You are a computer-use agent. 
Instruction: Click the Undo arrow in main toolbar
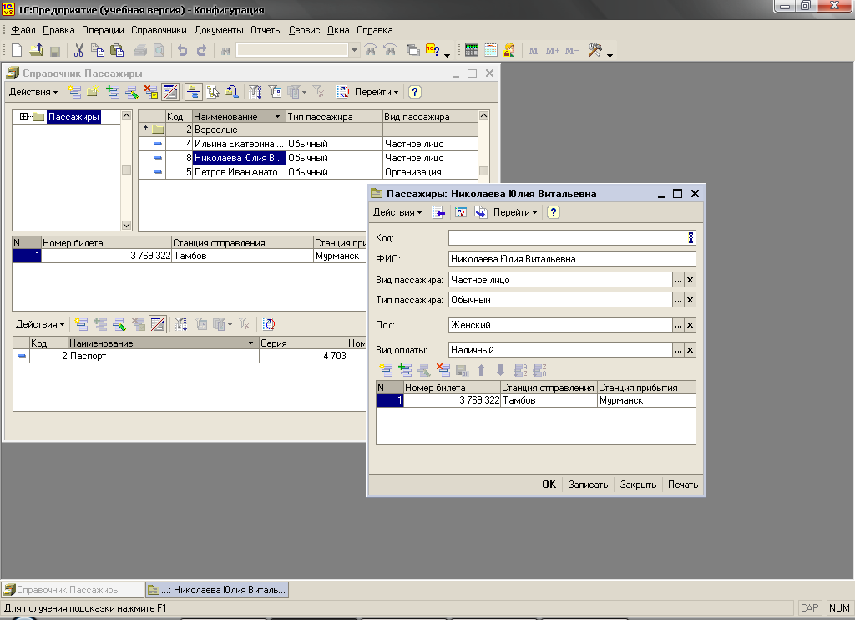[182, 51]
